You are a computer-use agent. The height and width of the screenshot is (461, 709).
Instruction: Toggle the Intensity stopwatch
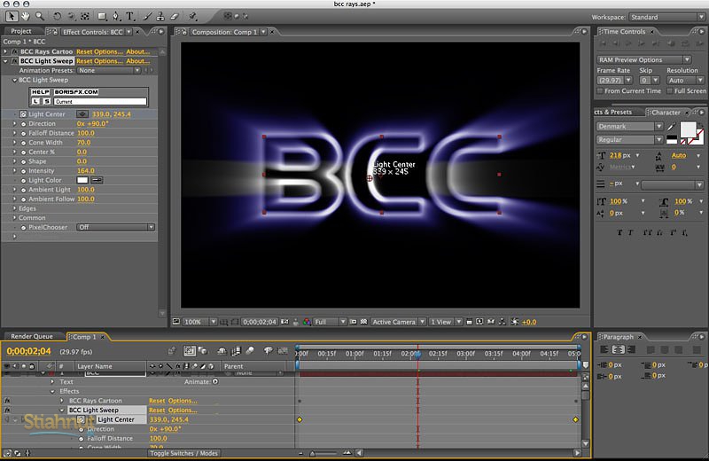(x=24, y=171)
